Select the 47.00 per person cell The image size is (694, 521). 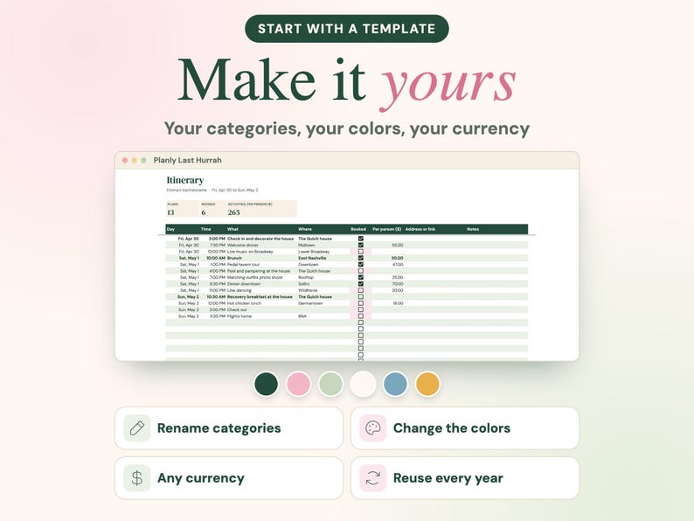click(x=398, y=264)
